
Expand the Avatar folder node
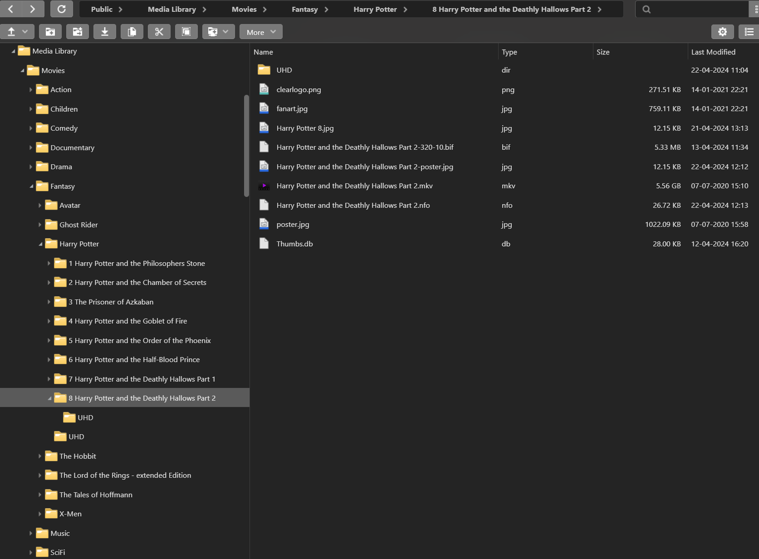point(40,206)
